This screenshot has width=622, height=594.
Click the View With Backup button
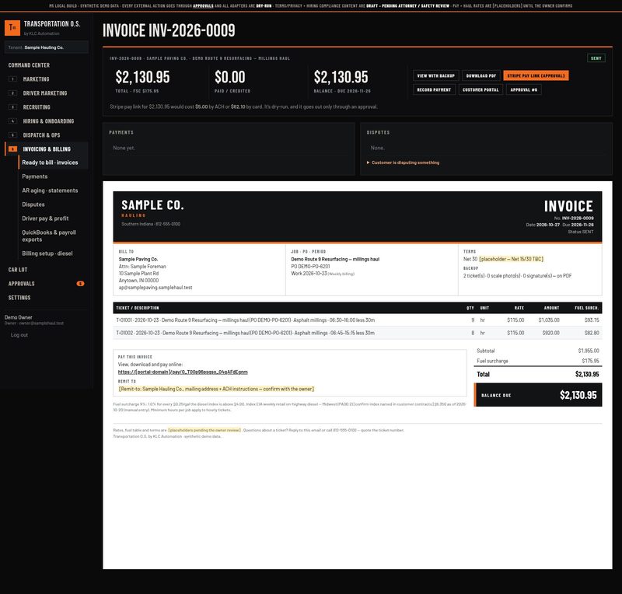(x=435, y=75)
